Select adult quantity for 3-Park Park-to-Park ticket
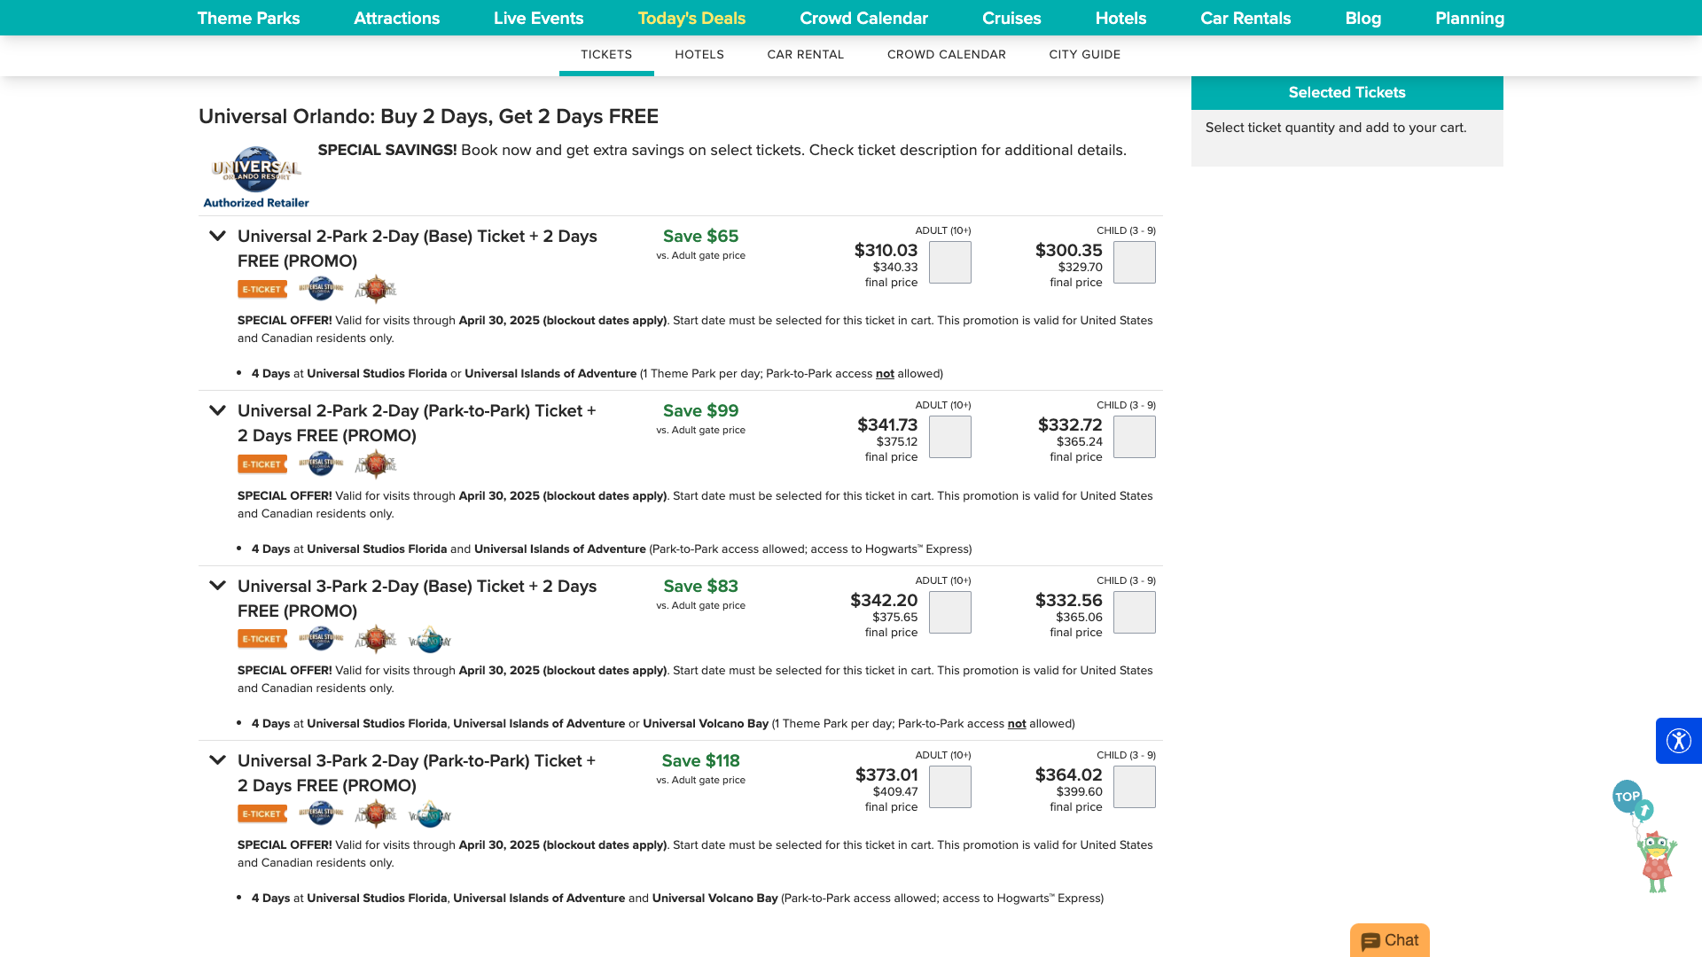1702x957 pixels. click(950, 787)
